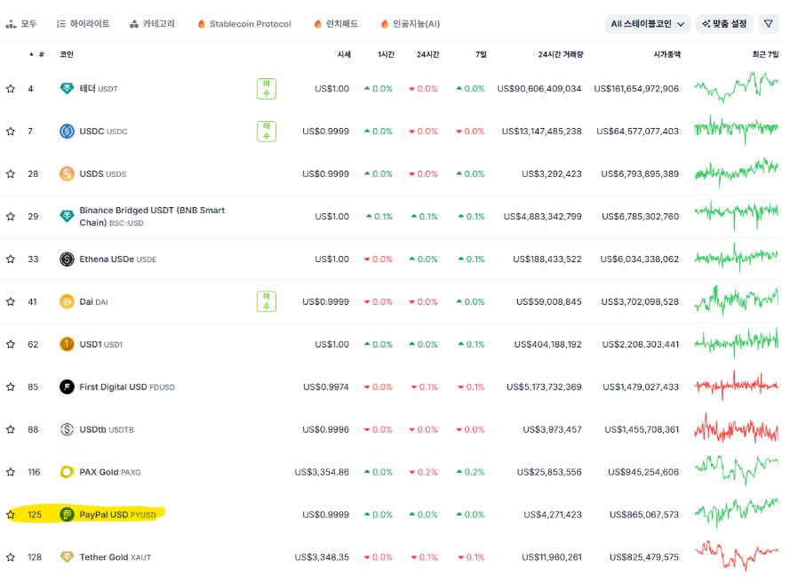Click the USDC coin logo
This screenshot has height=583, width=790.
coord(67,131)
